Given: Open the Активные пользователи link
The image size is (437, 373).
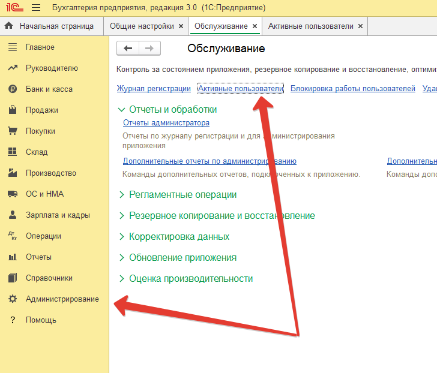Looking at the screenshot, I should tap(241, 88).
